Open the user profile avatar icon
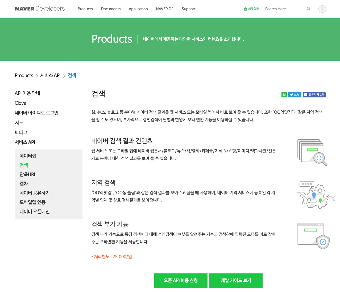 click(x=322, y=9)
